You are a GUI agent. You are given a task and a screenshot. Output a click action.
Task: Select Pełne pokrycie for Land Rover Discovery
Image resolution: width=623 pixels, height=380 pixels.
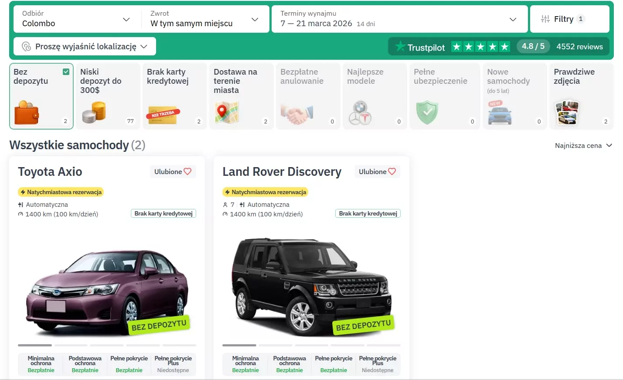pos(334,364)
